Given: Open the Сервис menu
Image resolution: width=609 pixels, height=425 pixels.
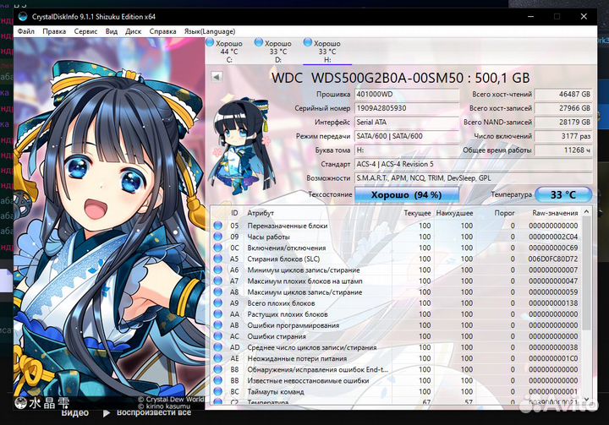Looking at the screenshot, I should pyautogui.click(x=85, y=31).
